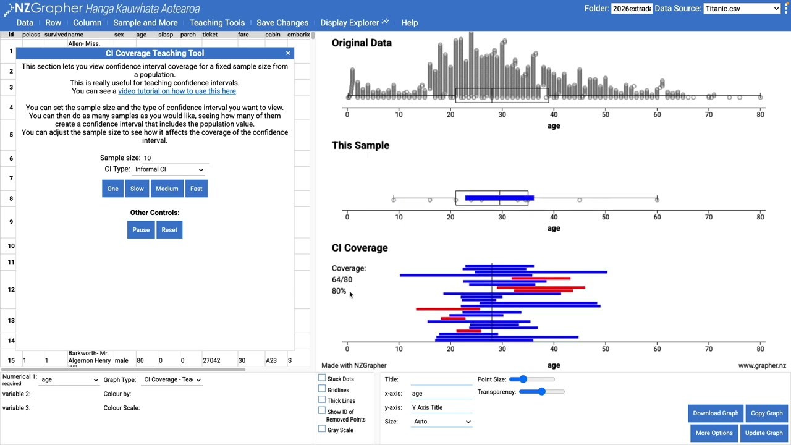Open the Graph Type dropdown
The width and height of the screenshot is (791, 445).
(172, 380)
